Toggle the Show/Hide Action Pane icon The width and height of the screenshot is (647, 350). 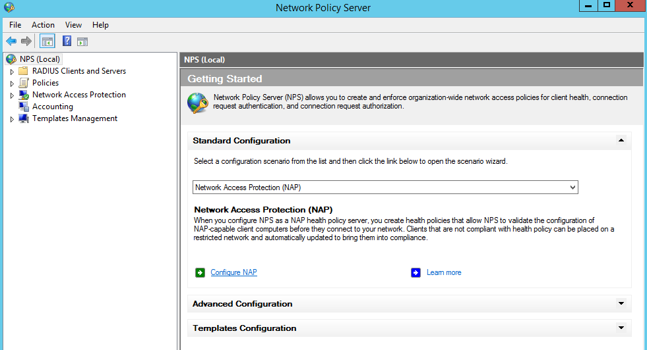click(82, 41)
